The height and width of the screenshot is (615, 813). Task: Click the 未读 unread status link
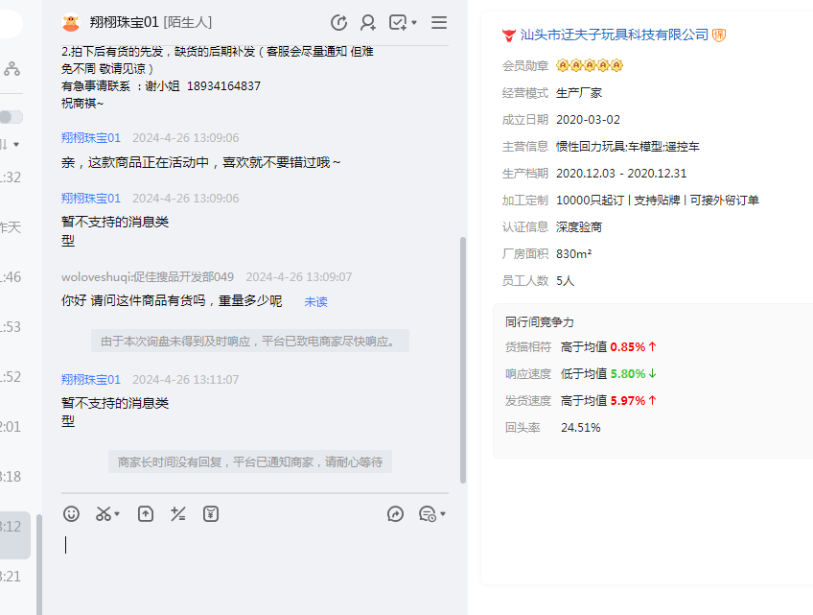pos(315,301)
